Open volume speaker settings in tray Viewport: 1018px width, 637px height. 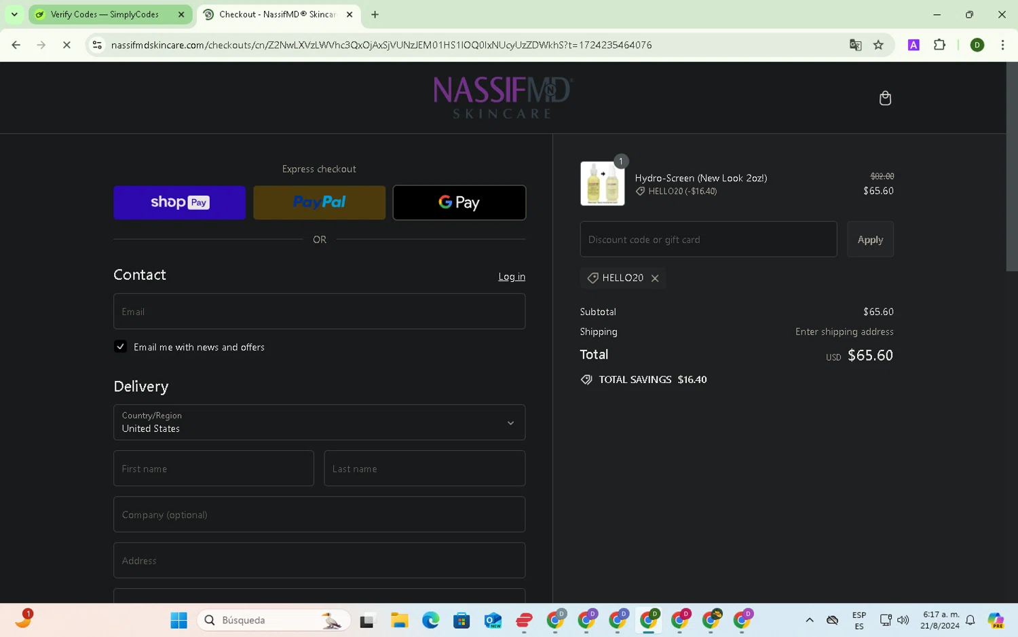coord(903,620)
